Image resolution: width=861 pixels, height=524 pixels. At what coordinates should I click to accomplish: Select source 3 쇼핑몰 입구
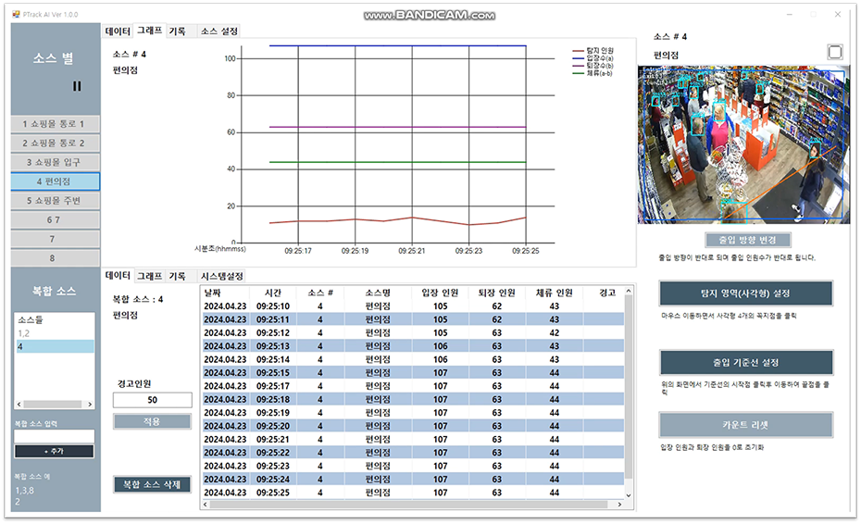point(55,163)
